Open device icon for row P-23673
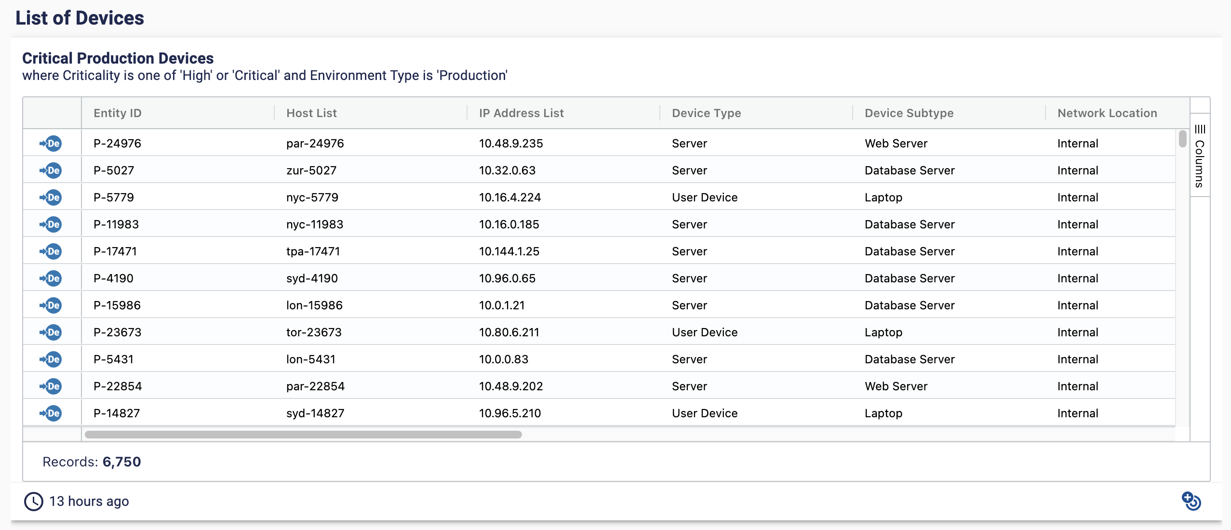Screen dimensions: 1231x530 click(x=51, y=332)
